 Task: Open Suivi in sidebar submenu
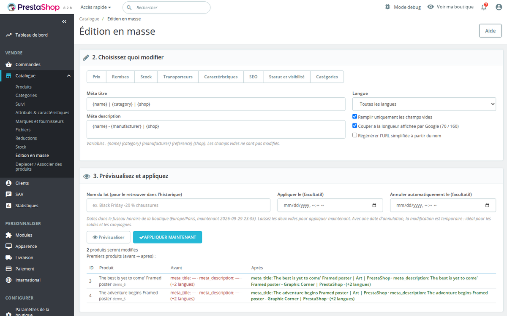point(20,104)
